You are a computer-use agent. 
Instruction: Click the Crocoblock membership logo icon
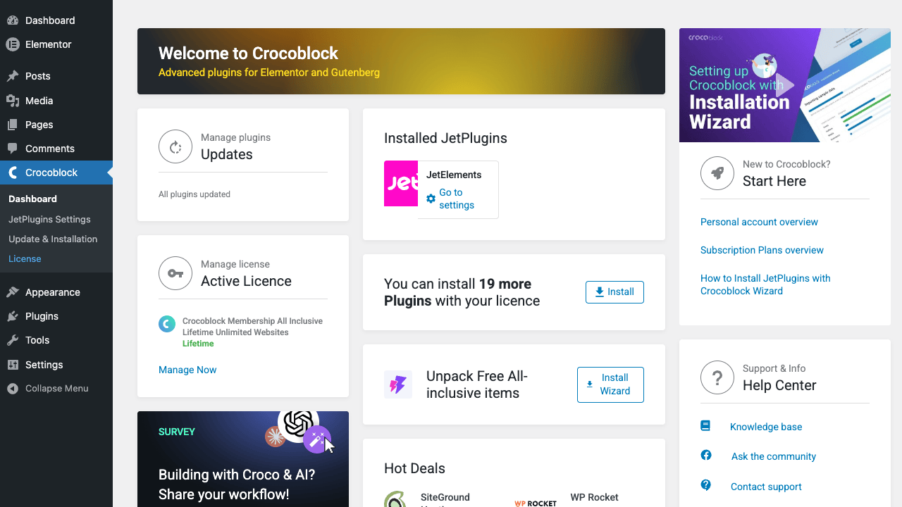(167, 324)
